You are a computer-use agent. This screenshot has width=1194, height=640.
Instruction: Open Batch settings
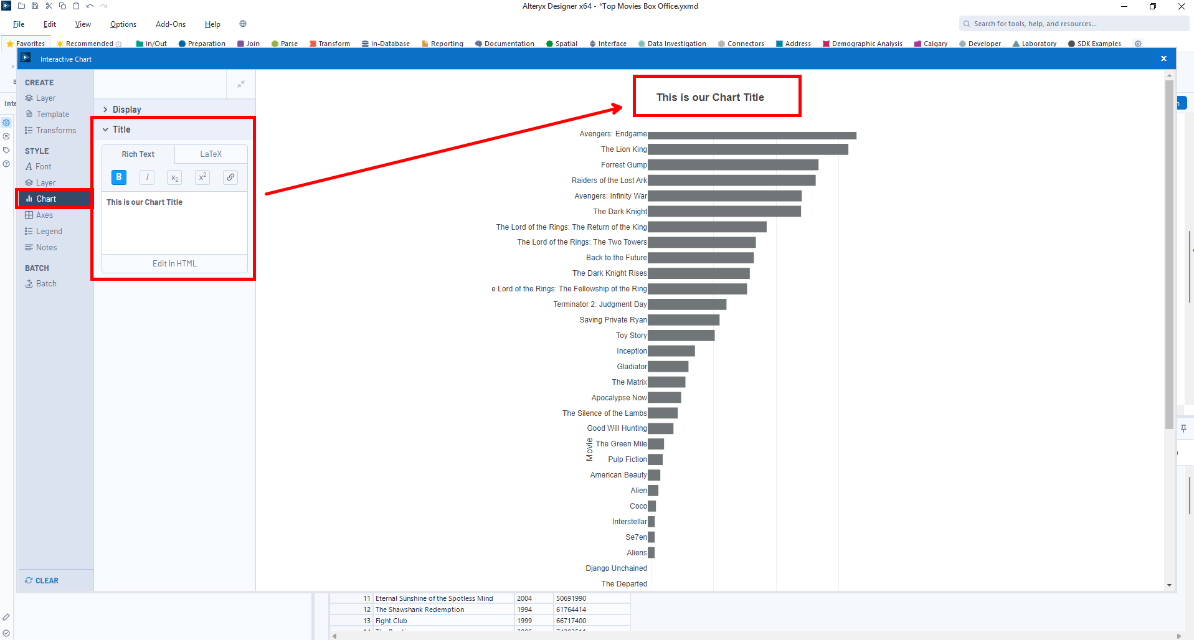[45, 284]
